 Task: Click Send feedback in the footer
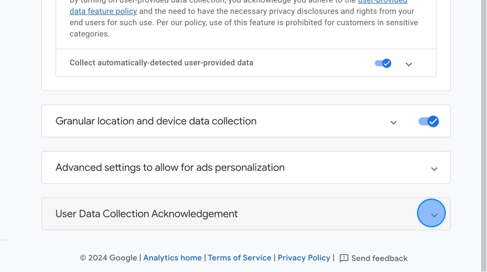[x=379, y=258]
